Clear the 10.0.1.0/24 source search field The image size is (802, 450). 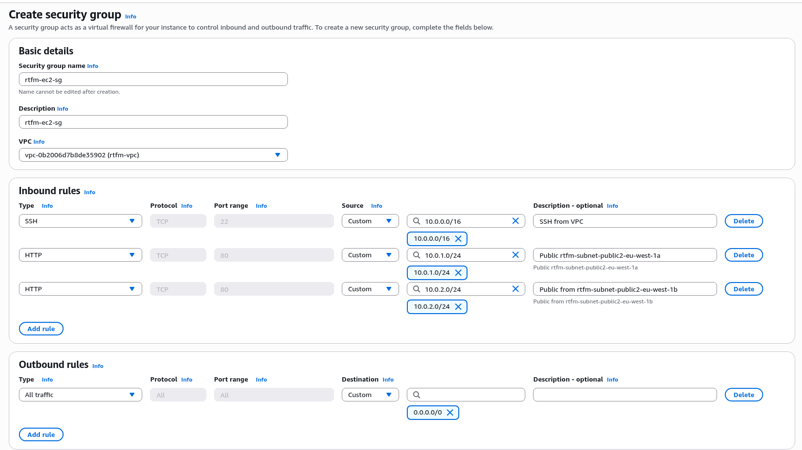coord(515,255)
